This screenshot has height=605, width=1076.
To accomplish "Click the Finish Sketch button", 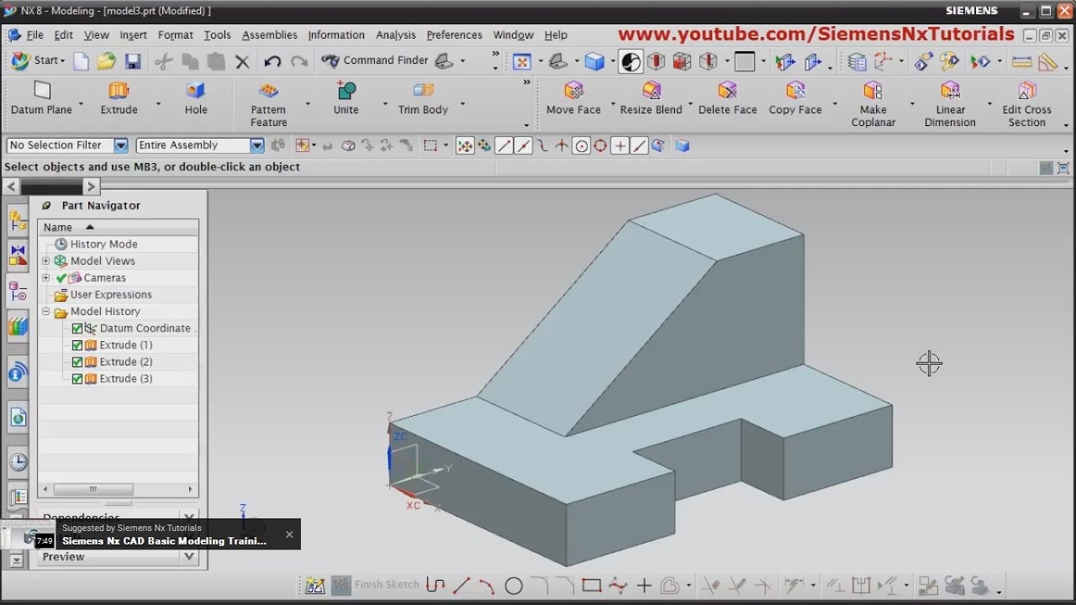I will (x=375, y=585).
